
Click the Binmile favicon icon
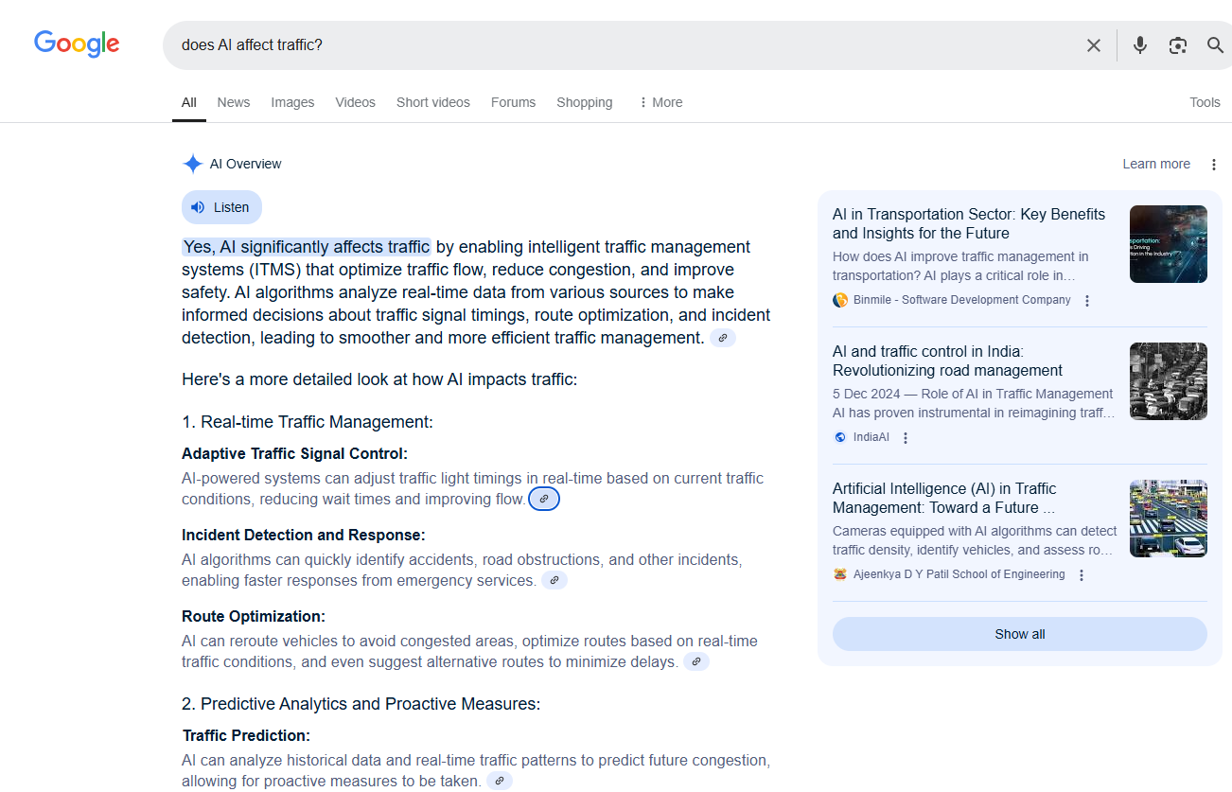(x=840, y=300)
